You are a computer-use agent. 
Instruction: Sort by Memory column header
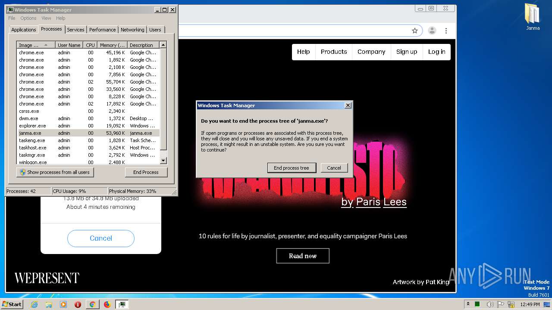point(113,45)
